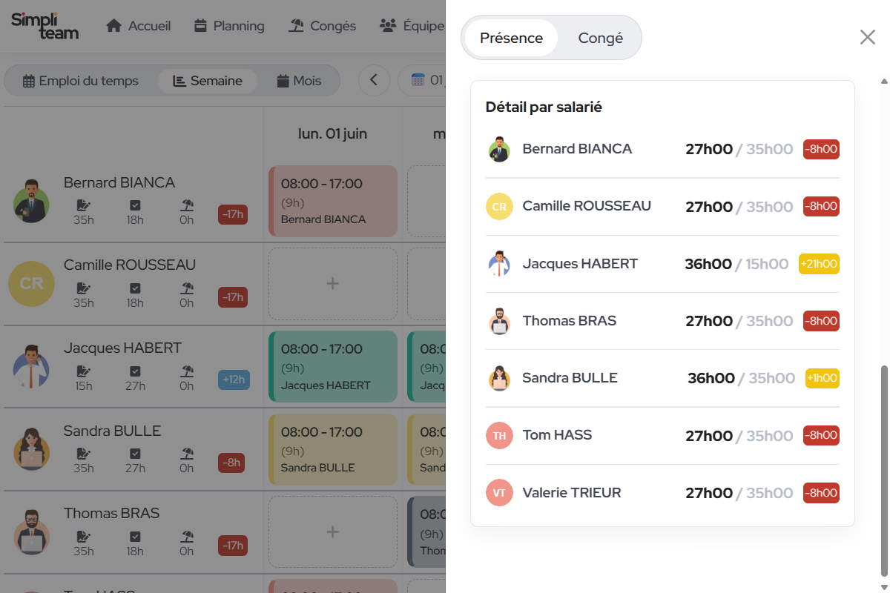Click Jacques HABERT 36h00 hours value
Viewport: 890px width, 593px height.
pyautogui.click(x=708, y=264)
